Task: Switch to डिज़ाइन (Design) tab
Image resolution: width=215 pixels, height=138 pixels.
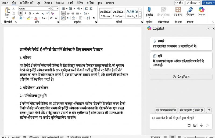Action: pyautogui.click(x=48, y=3)
